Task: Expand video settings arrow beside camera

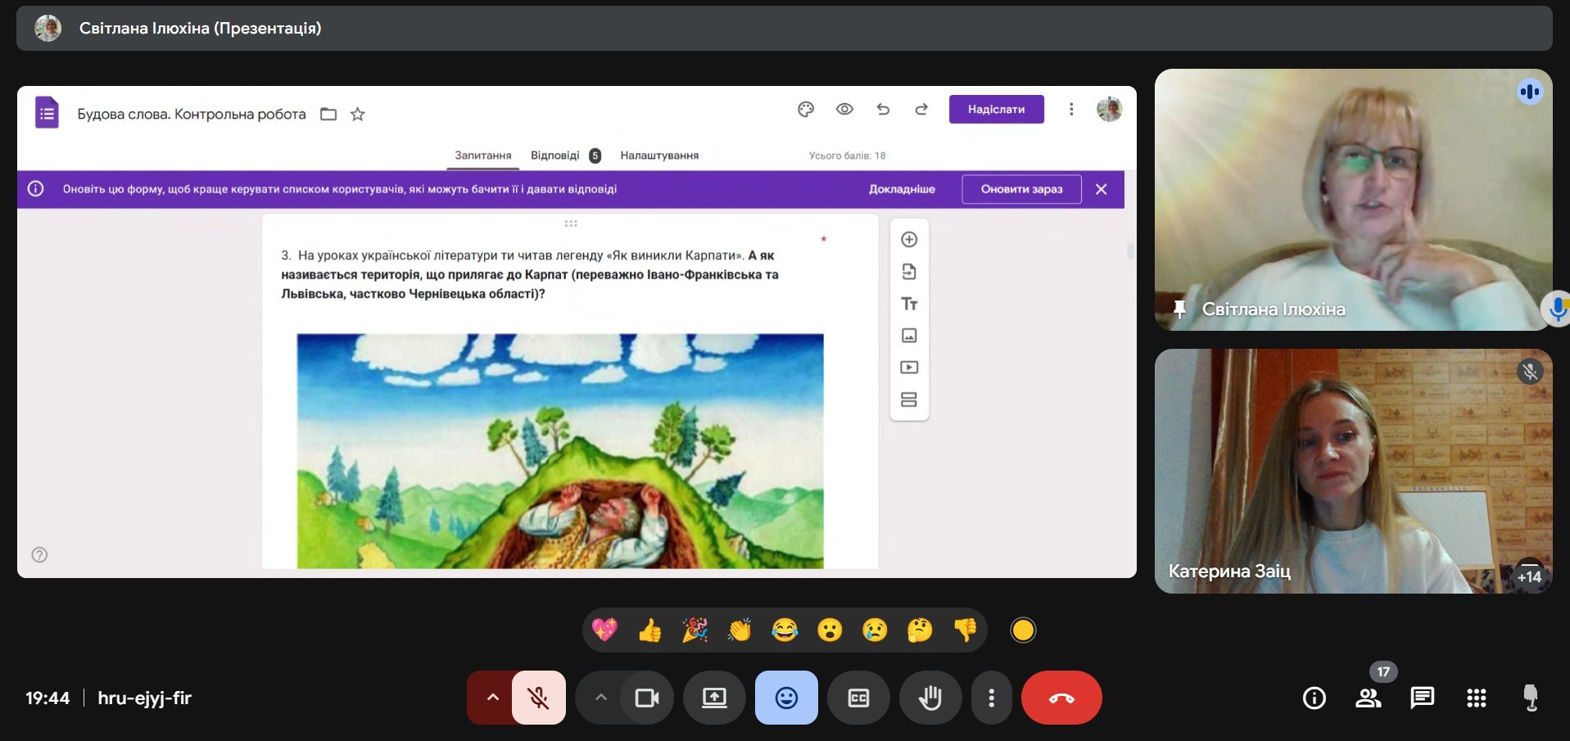Action: [x=601, y=698]
